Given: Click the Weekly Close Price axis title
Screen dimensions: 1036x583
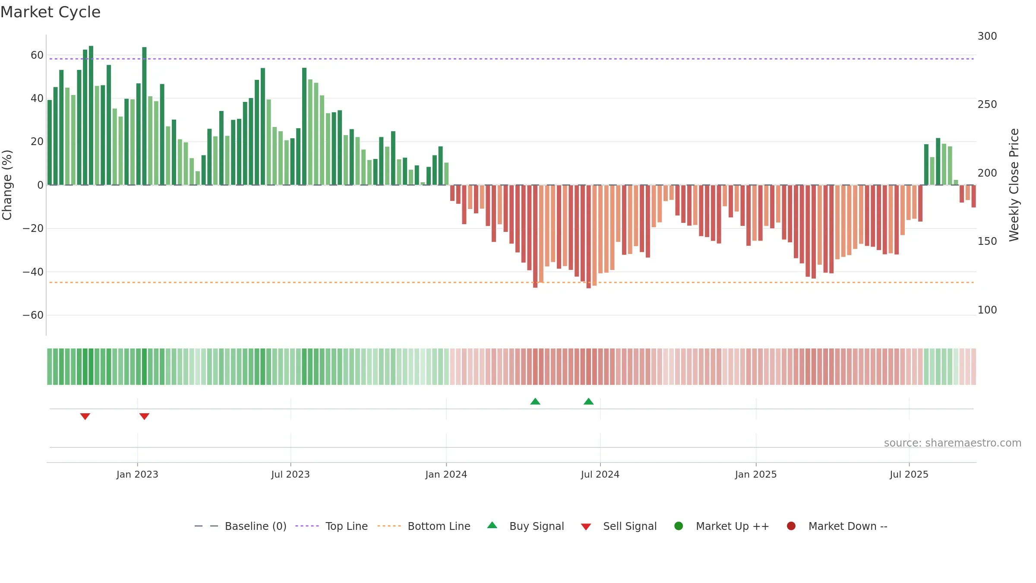Looking at the screenshot, I should pos(1014,185).
